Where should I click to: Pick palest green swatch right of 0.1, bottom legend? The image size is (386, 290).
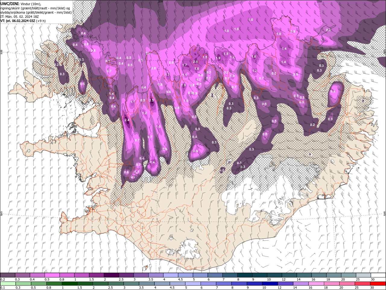[8, 283]
